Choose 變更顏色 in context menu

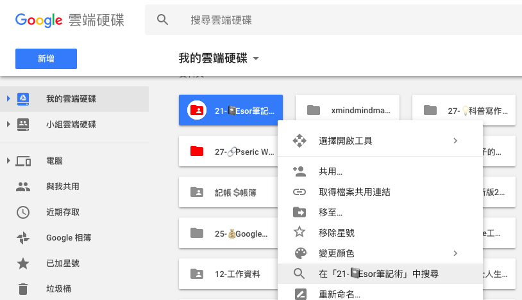tap(380, 253)
